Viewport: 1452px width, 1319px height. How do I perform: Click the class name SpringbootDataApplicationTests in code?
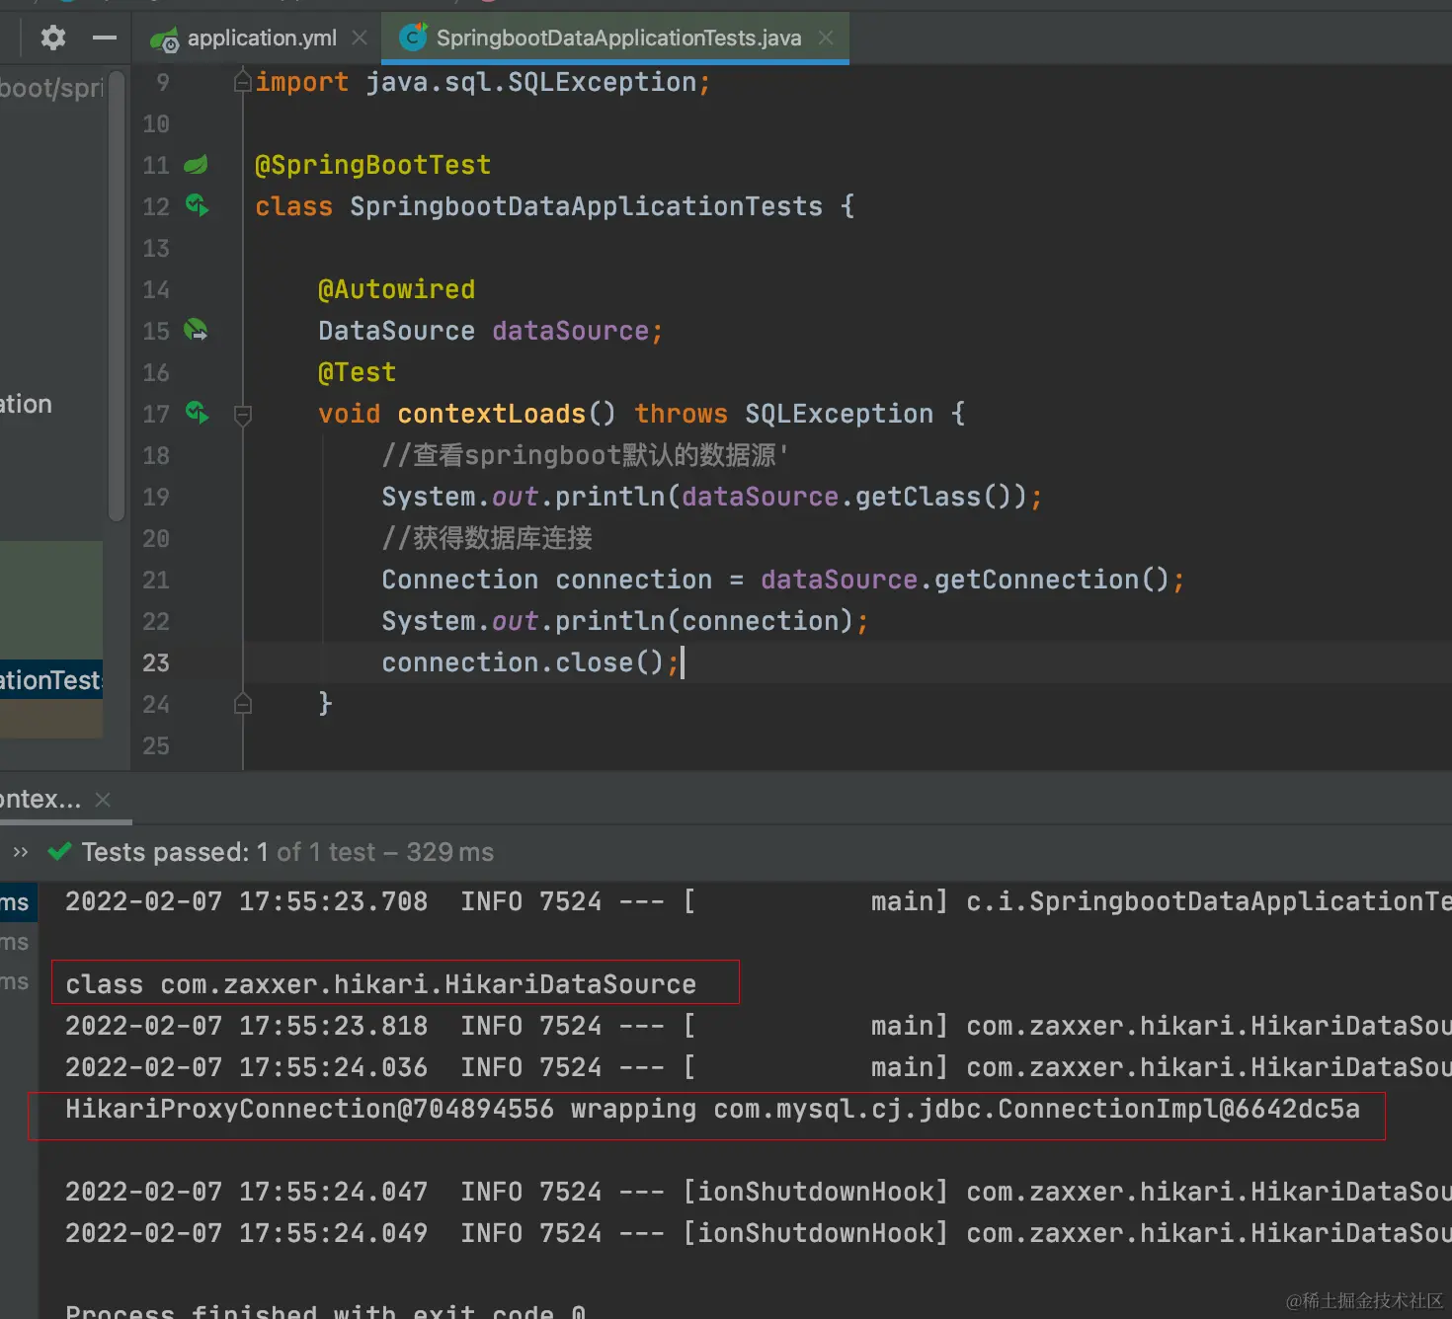coord(586,206)
